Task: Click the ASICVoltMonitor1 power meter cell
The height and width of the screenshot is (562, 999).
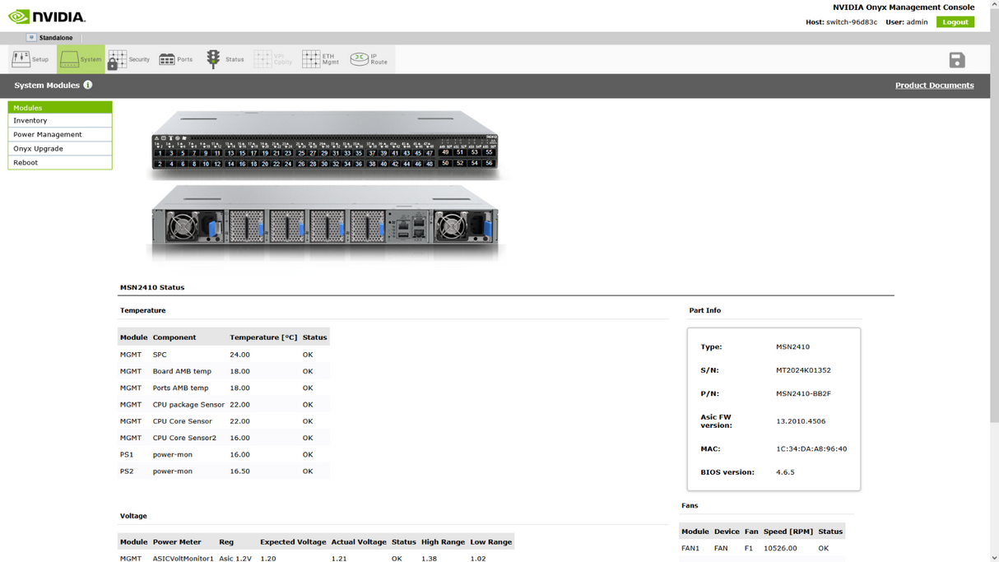Action: [x=183, y=559]
